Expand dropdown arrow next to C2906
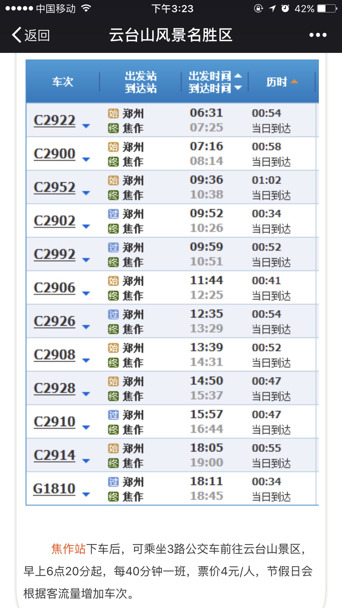This screenshot has width=342, height=608. 86,293
